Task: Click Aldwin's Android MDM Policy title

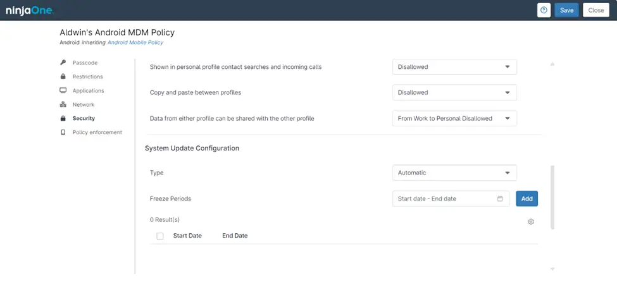Action: tap(117, 33)
